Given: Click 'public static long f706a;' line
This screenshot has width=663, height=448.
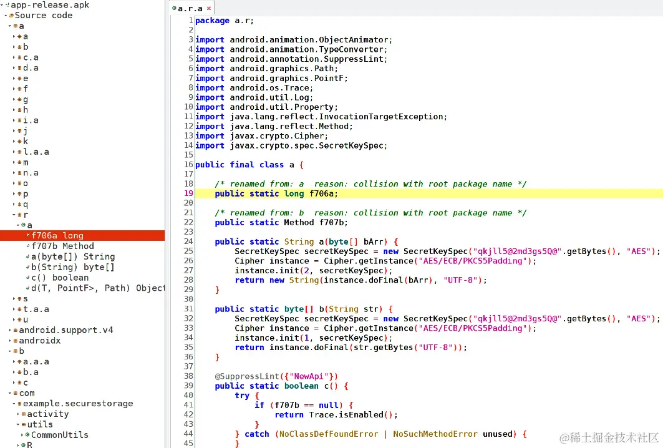Looking at the screenshot, I should click(x=276, y=194).
